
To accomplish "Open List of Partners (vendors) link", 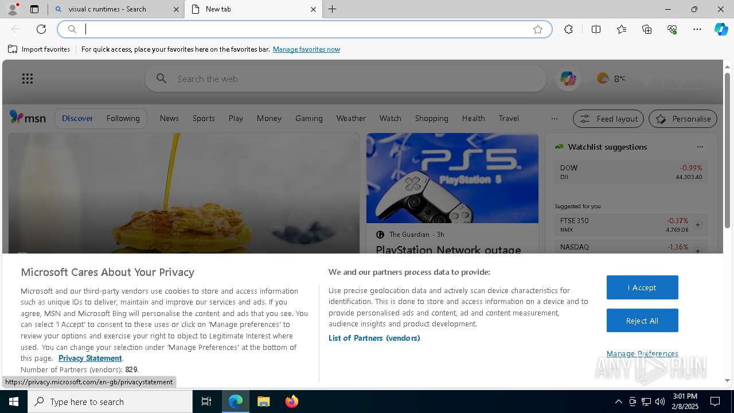I will [374, 338].
